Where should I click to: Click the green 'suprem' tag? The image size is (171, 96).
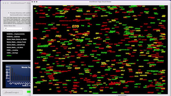pos(100,78)
